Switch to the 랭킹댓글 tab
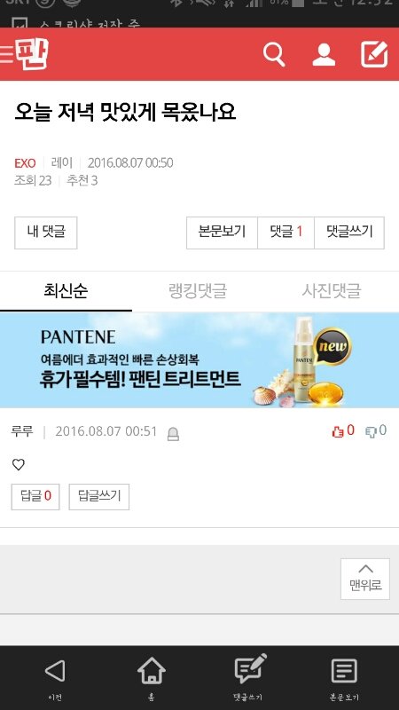This screenshot has height=710, width=399. 198,290
